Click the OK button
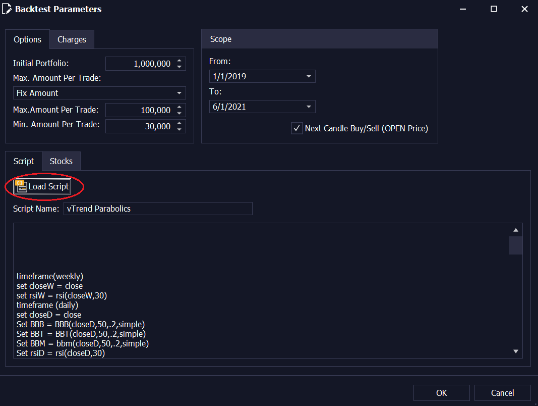Viewport: 538px width, 406px height. [x=441, y=393]
